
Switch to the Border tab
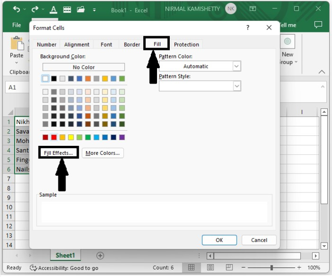coord(132,45)
